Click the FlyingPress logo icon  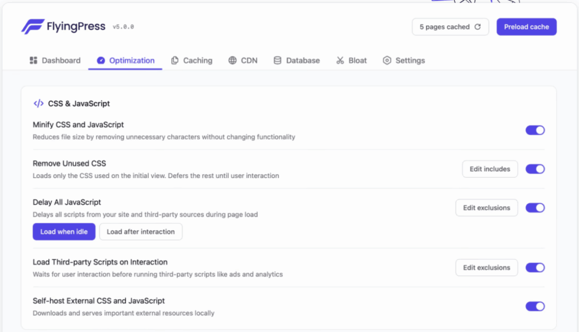click(x=33, y=27)
